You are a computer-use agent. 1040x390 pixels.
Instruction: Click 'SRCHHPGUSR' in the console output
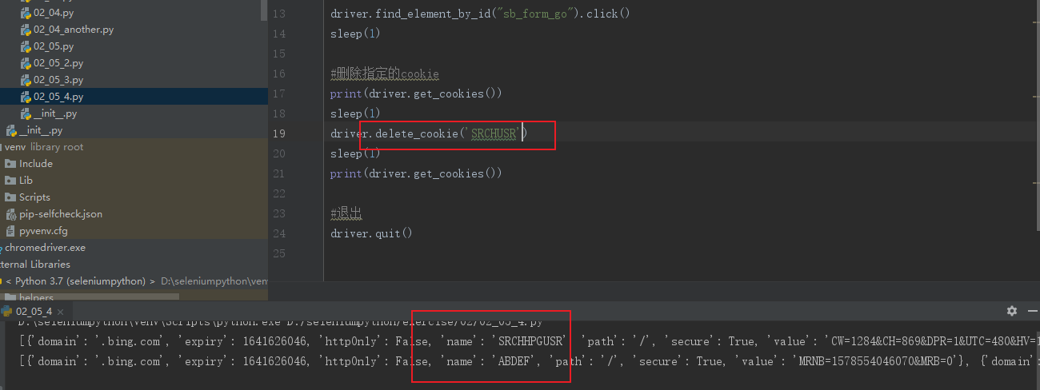point(530,341)
